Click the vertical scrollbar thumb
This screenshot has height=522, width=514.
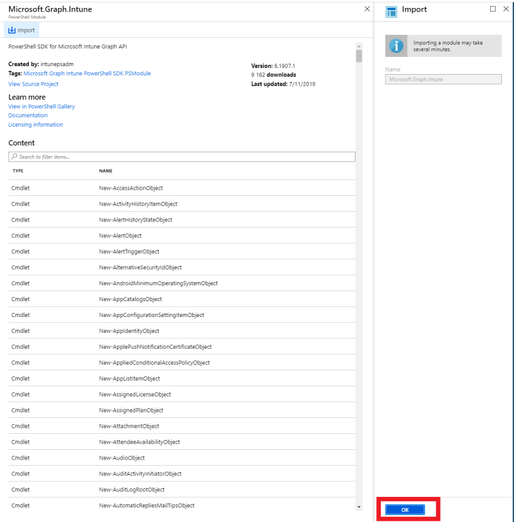[x=359, y=56]
